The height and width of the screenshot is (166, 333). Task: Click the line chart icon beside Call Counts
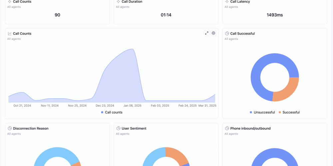(10, 34)
